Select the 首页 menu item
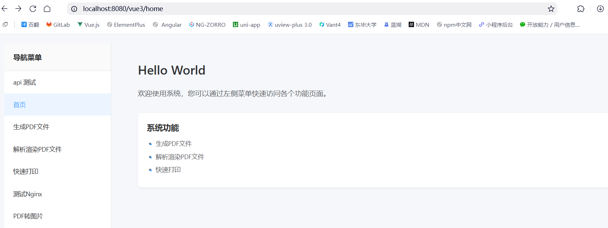This screenshot has height=228, width=608. (57, 105)
